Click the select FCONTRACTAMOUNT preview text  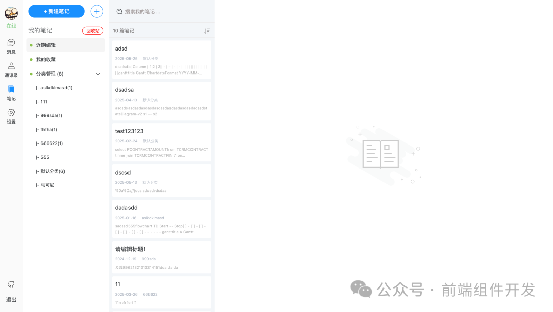pos(161,152)
